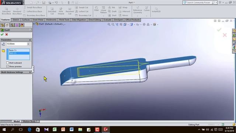This screenshot has height=133, width=236.
Task: Switch to the Evaluate tab
Action: click(107, 20)
